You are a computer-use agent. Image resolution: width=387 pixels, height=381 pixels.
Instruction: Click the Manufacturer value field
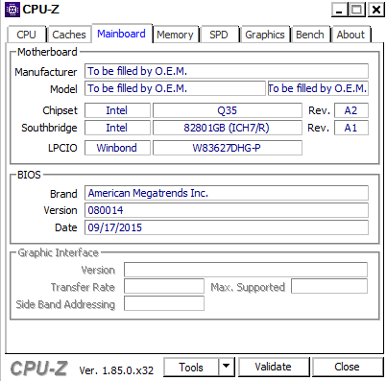tap(227, 71)
